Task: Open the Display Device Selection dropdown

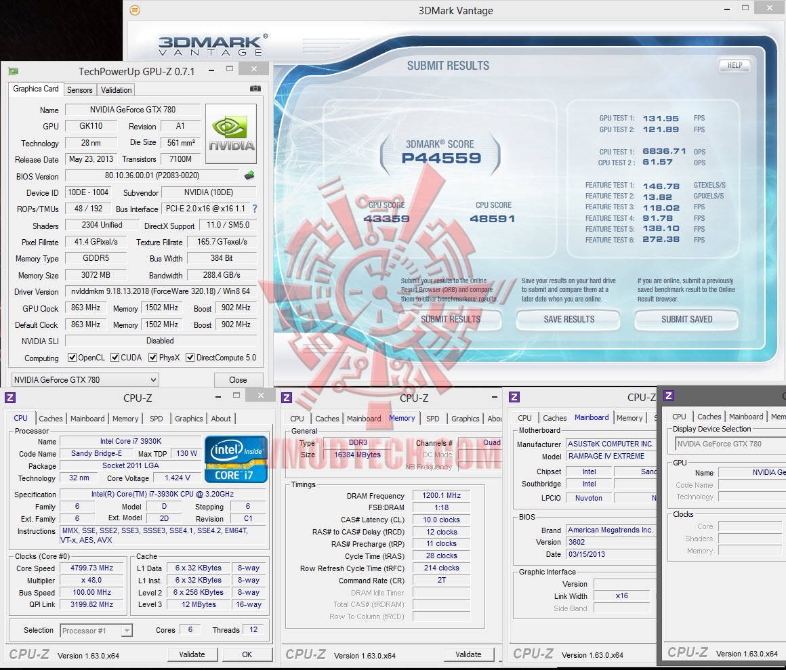Action: tap(731, 444)
